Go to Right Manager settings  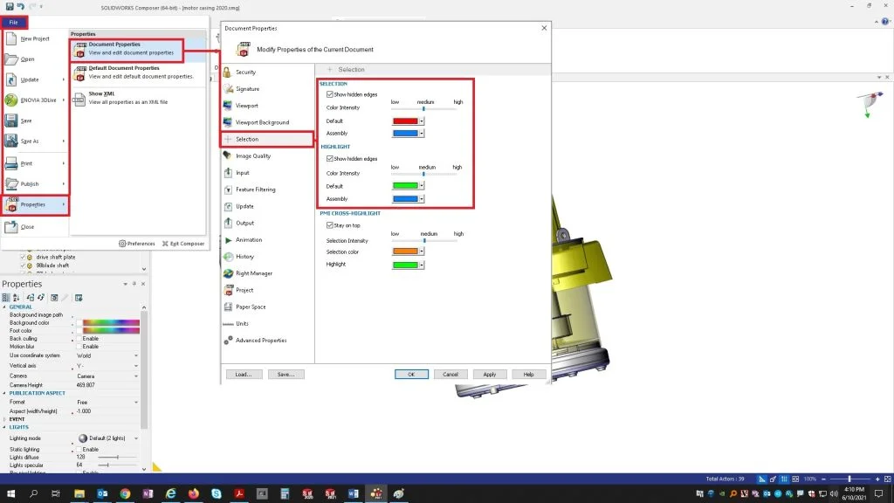click(253, 273)
